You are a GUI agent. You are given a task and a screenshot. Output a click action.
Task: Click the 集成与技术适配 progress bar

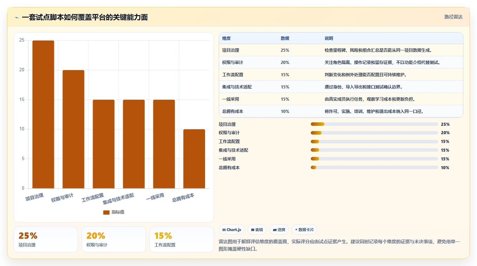point(374,150)
